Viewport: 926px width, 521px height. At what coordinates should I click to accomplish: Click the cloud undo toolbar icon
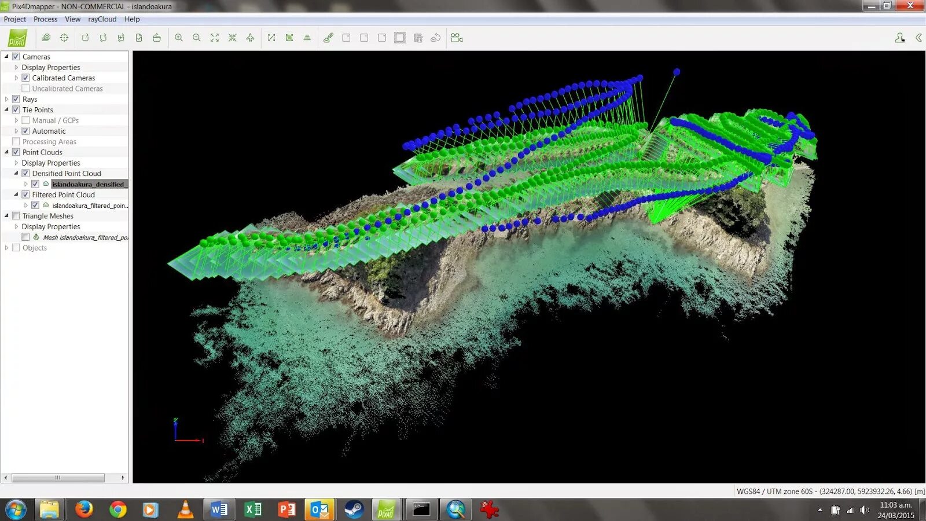click(436, 38)
